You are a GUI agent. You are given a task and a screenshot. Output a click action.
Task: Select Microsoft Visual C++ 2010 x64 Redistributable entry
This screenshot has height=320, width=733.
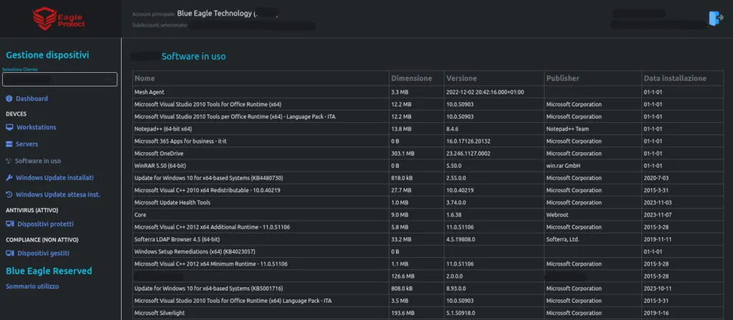coord(207,190)
